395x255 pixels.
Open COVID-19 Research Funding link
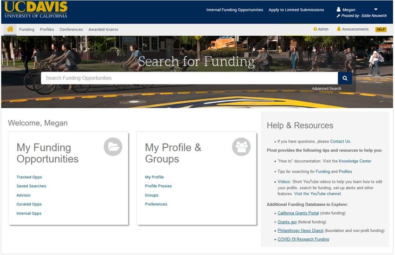pyautogui.click(x=304, y=240)
